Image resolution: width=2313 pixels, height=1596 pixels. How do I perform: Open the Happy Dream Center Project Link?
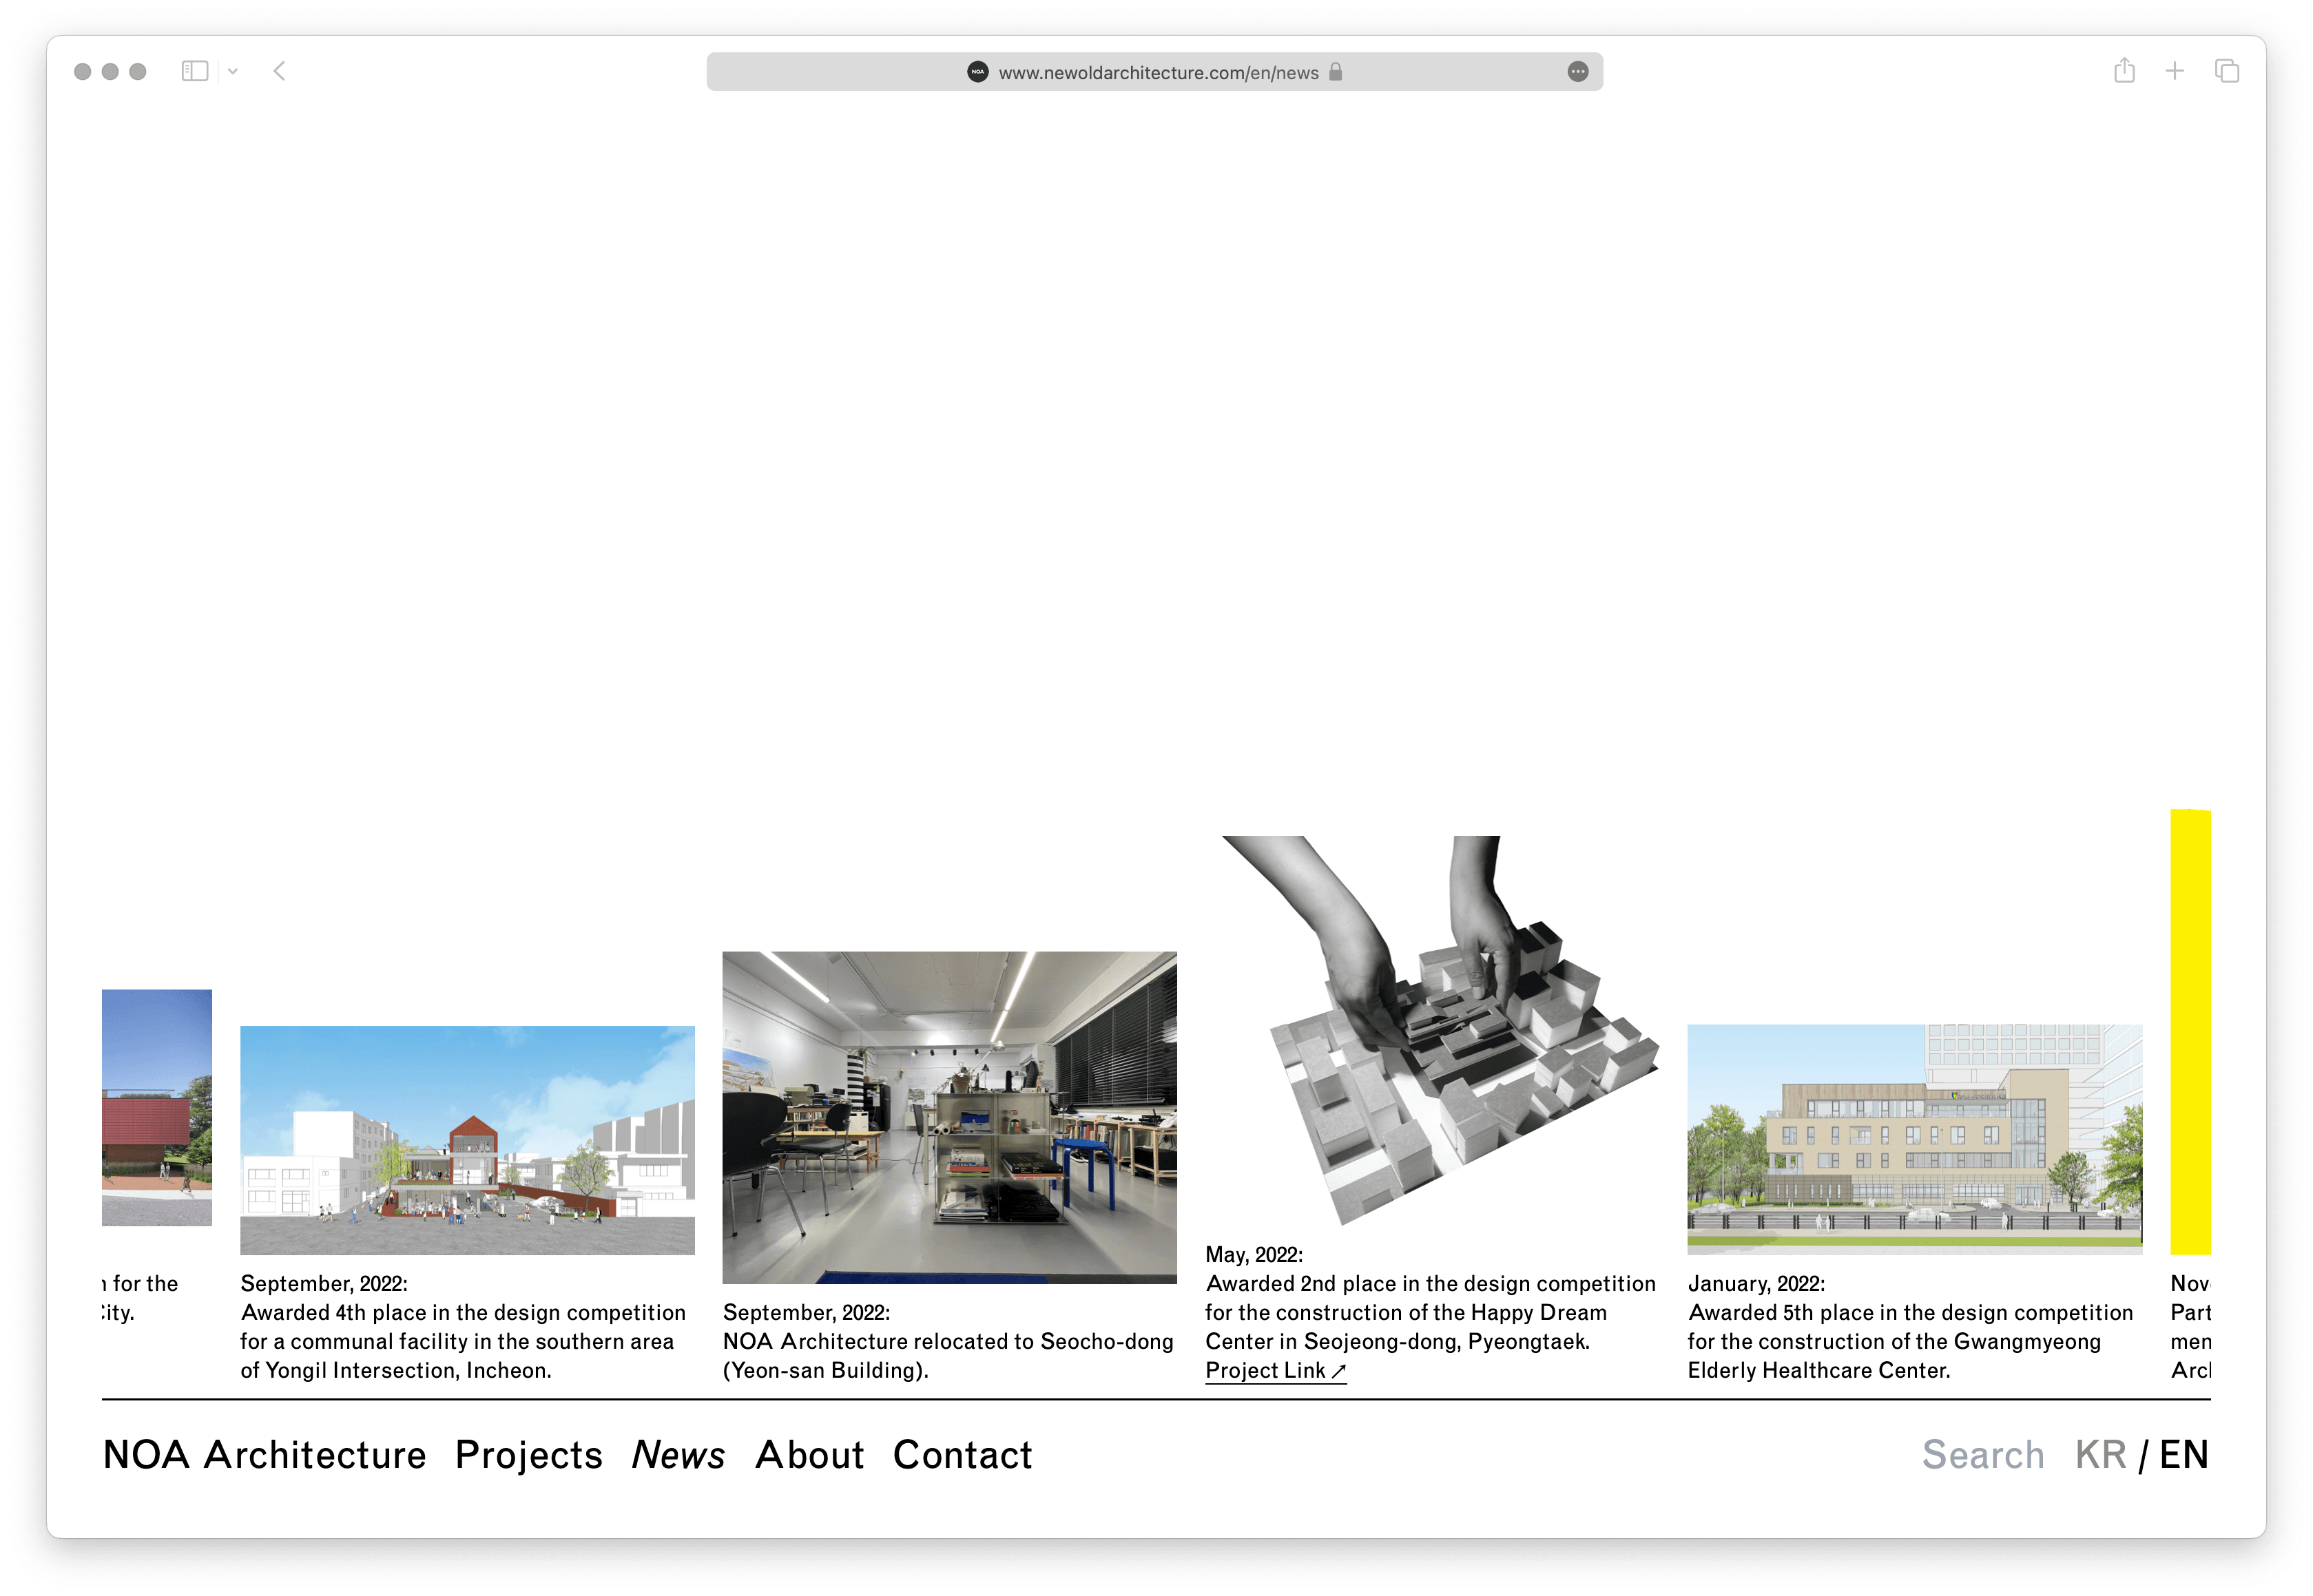click(x=1276, y=1371)
